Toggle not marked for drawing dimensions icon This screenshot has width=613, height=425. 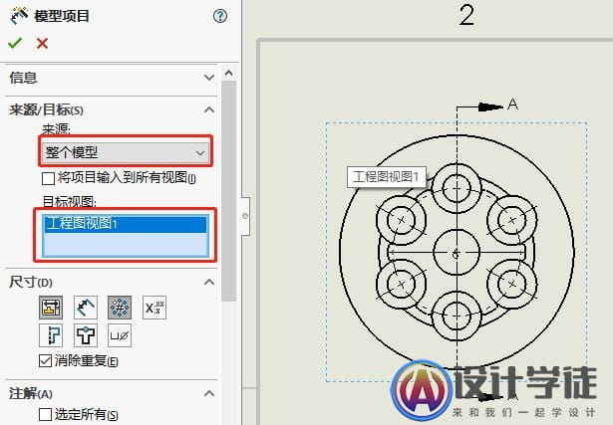pyautogui.click(x=86, y=308)
